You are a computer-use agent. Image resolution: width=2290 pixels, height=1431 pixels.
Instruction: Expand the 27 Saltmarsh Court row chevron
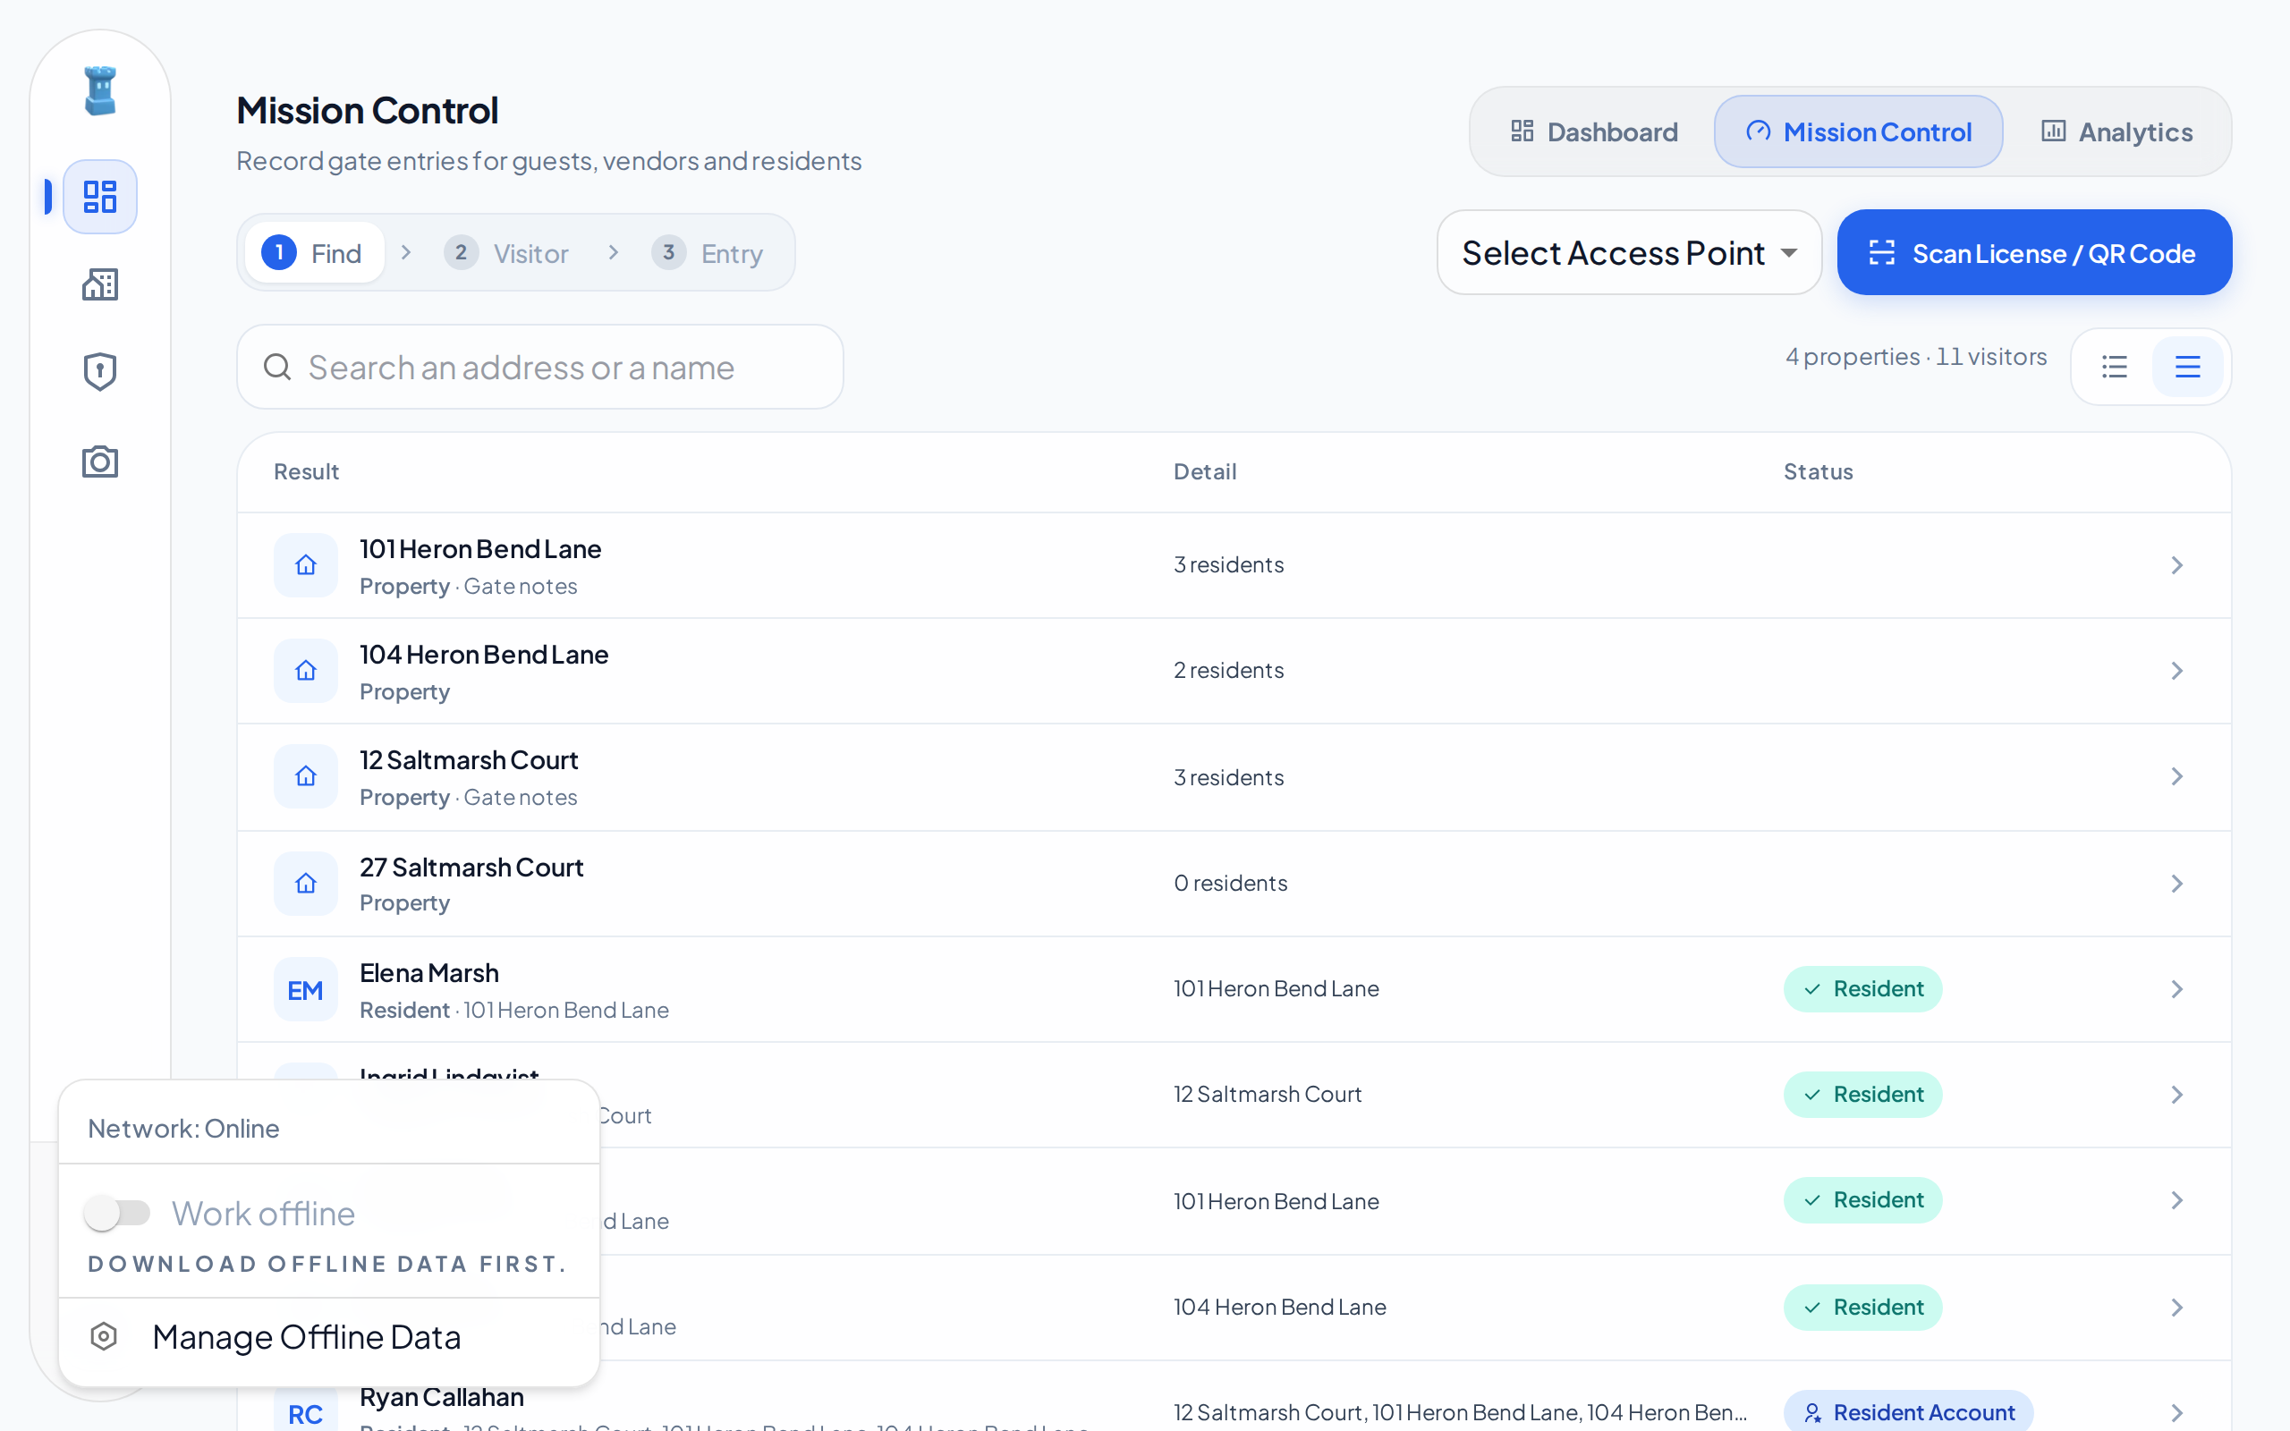2177,884
